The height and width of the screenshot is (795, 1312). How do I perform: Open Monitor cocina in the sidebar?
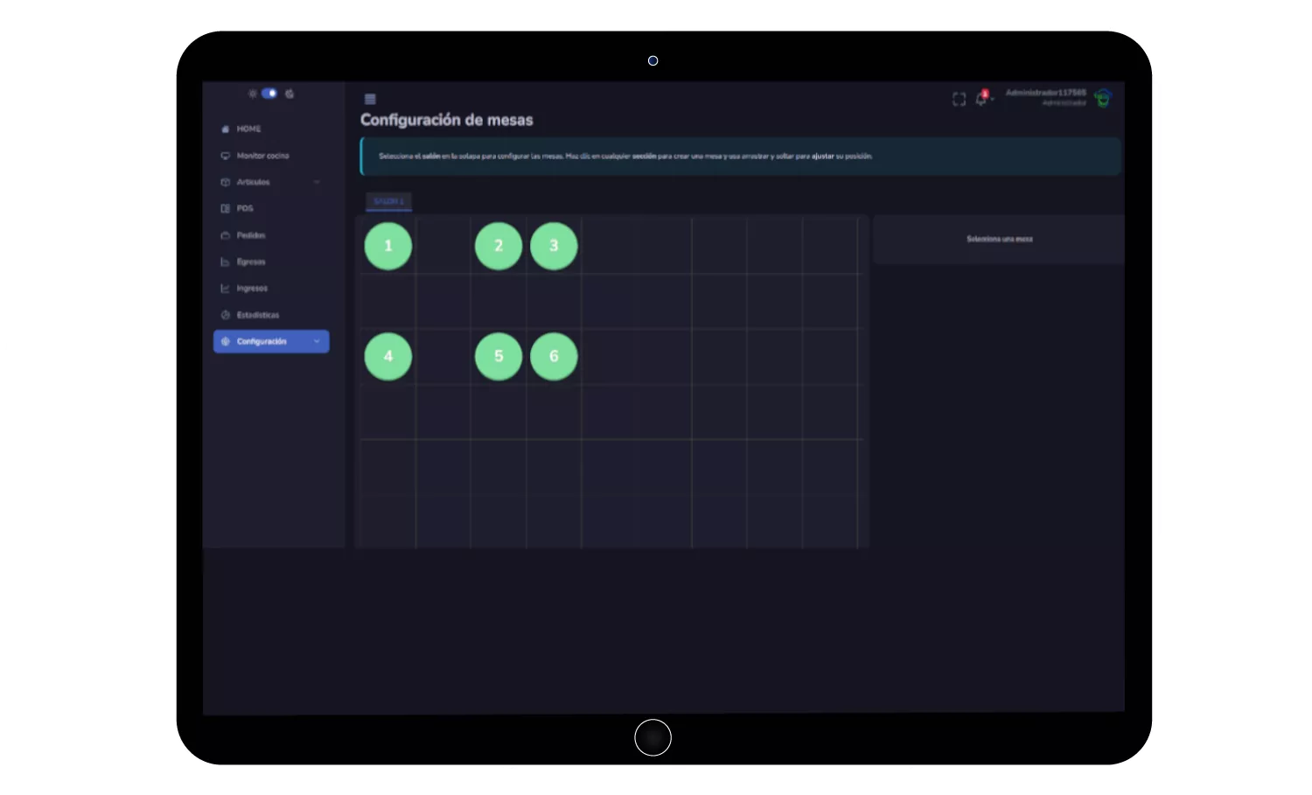coord(262,156)
